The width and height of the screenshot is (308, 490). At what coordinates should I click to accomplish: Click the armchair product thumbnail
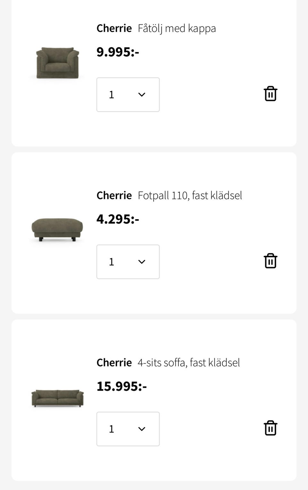pos(57,63)
